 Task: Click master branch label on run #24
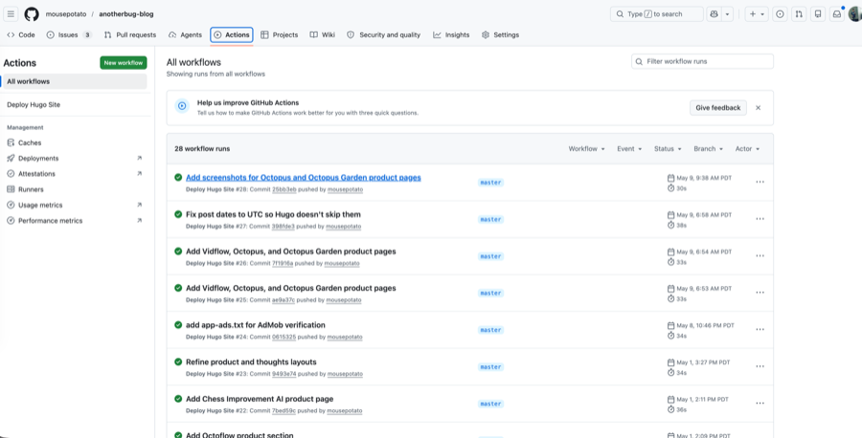click(x=490, y=330)
